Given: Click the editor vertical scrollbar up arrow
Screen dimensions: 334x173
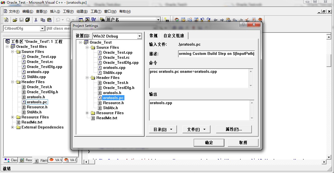Looking at the screenshot, I should tap(328, 37).
